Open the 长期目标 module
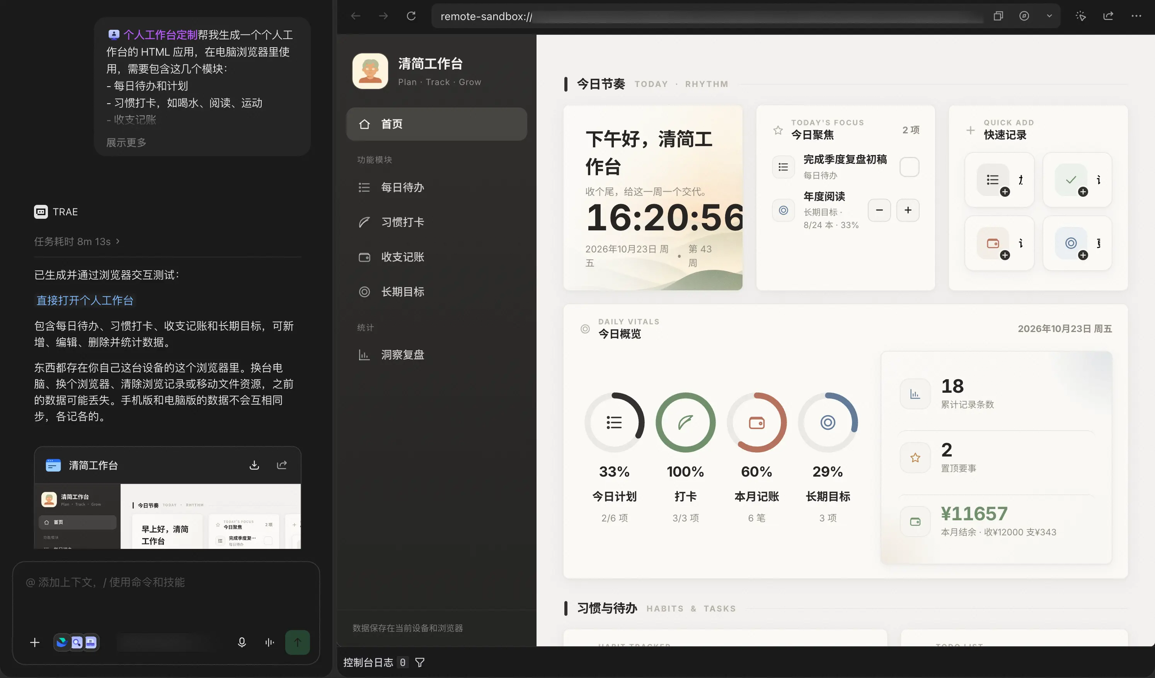 (436, 291)
